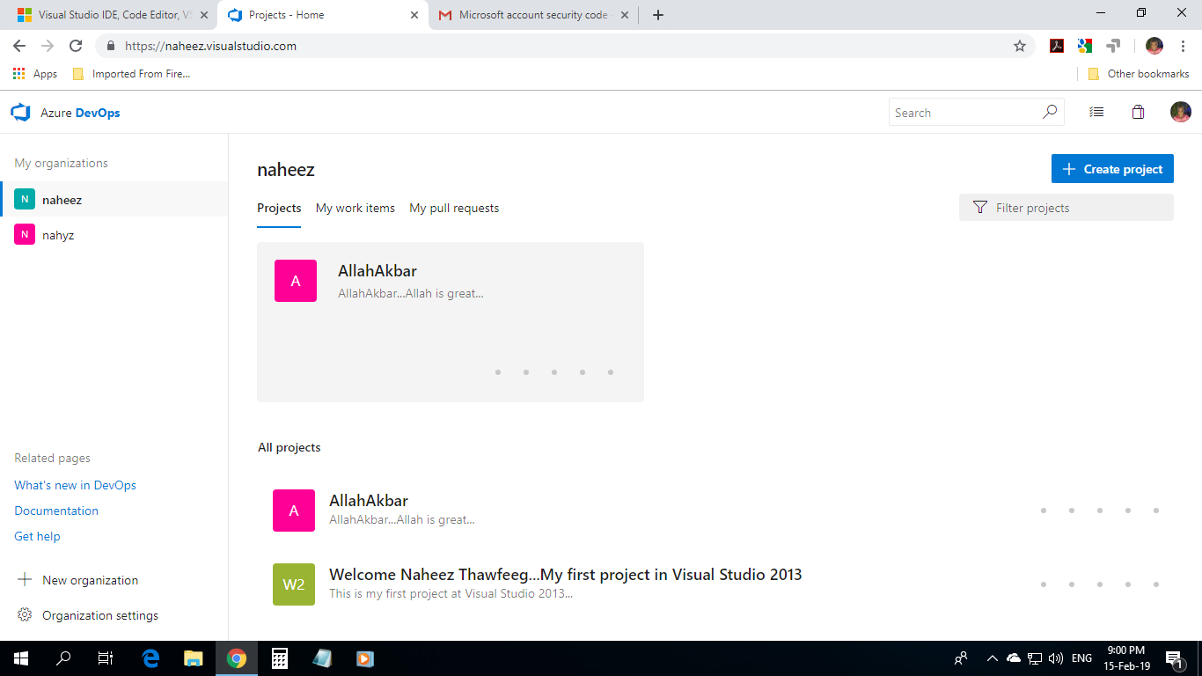Open the Windows notification center

[x=1174, y=658]
